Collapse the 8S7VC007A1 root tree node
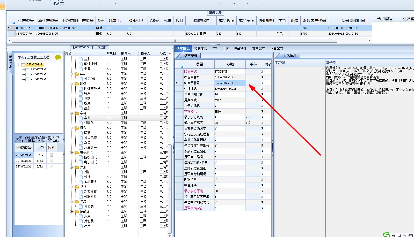This screenshot has width=414, height=237. pyautogui.click(x=18, y=65)
